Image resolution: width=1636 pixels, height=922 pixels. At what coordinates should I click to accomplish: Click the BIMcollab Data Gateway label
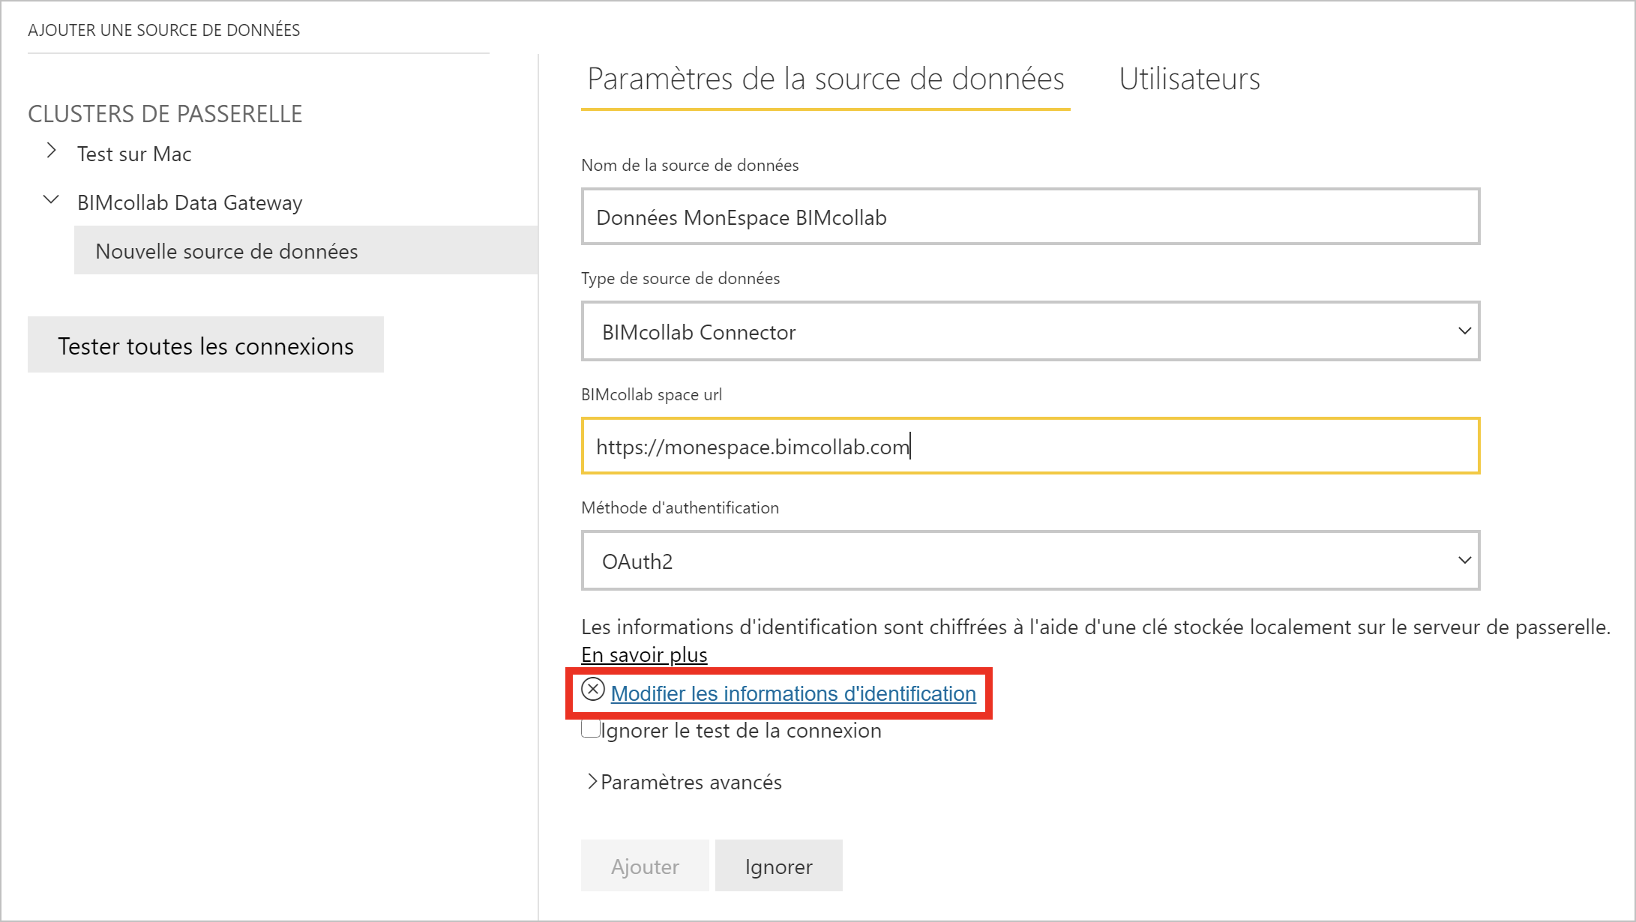[x=190, y=202]
